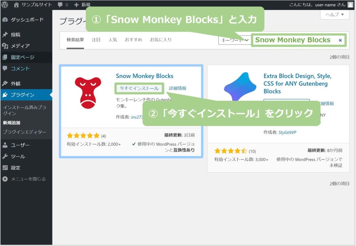Click the comments bubble icon in admin bar
This screenshot has width=356, height=246.
pos(60,5)
